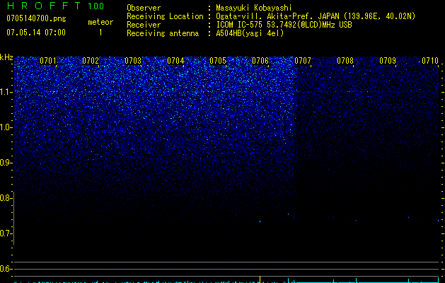
Task: Click the 0707 time label
Action: 303,61
